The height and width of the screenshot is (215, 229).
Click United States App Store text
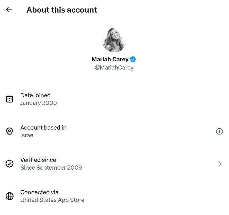52,200
